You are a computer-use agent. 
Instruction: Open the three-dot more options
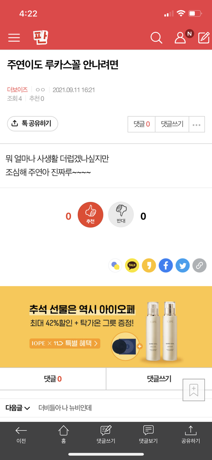coord(197,124)
